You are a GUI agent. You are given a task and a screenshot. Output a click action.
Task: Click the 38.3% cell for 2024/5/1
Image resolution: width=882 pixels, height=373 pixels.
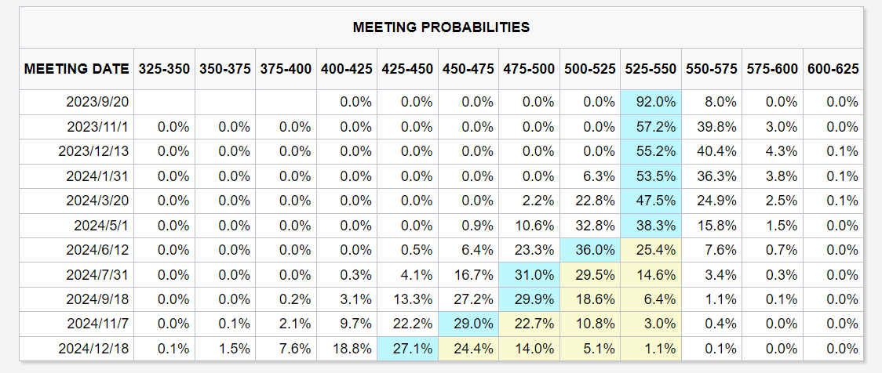tap(651, 226)
